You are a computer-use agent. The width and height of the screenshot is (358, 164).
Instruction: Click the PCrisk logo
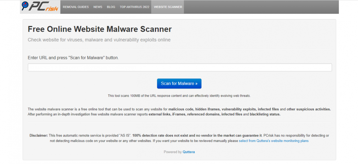tap(40, 7)
